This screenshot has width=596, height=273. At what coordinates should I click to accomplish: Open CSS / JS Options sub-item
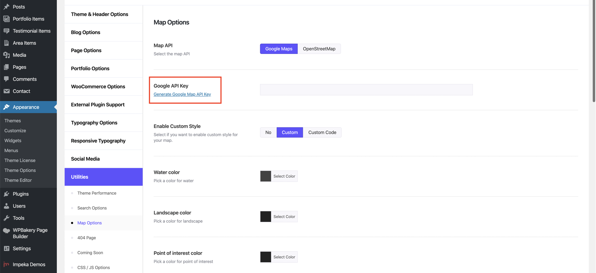[94, 268]
